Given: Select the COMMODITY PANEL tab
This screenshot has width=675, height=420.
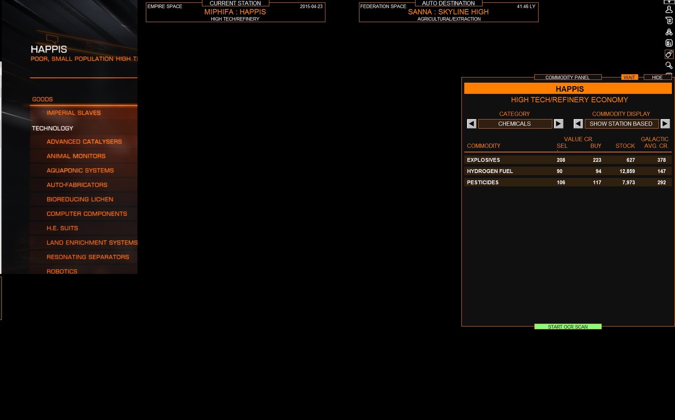Looking at the screenshot, I should (x=568, y=77).
